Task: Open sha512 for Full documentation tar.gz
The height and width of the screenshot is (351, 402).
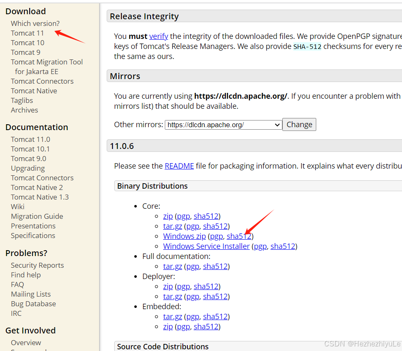Action: (215, 266)
